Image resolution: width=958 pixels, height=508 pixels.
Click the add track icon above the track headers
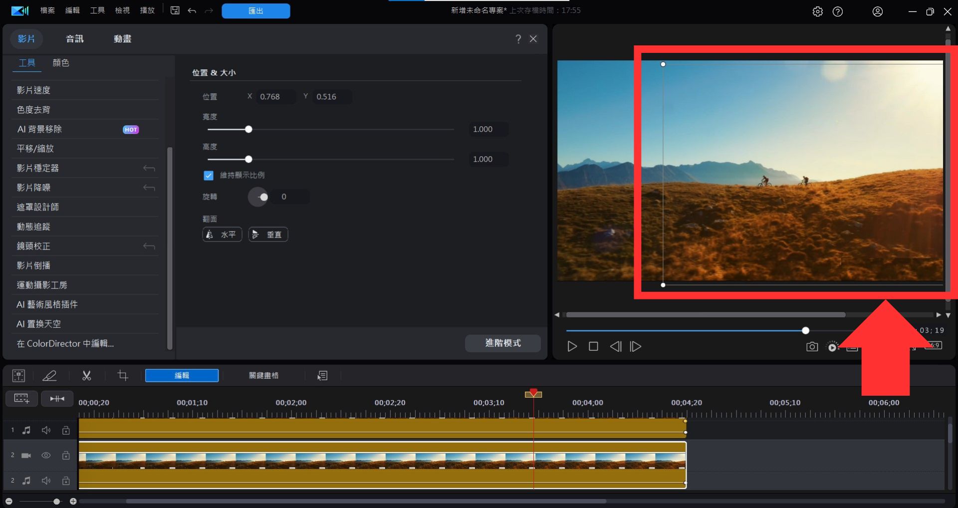pos(21,399)
